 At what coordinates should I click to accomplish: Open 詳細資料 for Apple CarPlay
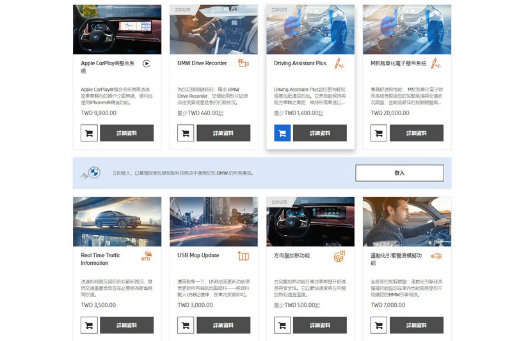[x=127, y=133]
